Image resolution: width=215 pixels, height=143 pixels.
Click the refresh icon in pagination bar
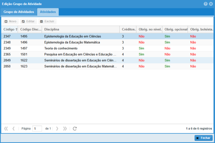coord(75,128)
